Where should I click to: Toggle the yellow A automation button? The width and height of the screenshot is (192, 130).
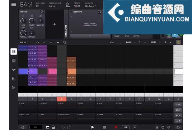[178, 42]
